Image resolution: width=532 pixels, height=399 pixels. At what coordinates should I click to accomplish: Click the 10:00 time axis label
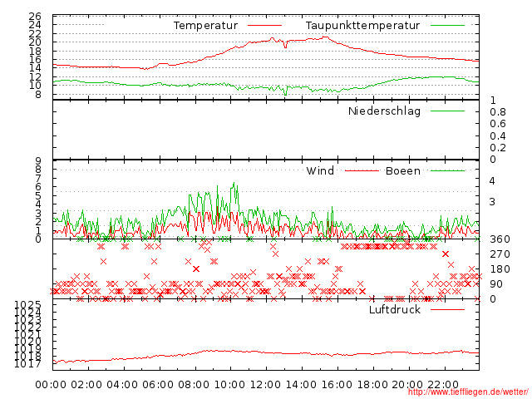point(229,385)
